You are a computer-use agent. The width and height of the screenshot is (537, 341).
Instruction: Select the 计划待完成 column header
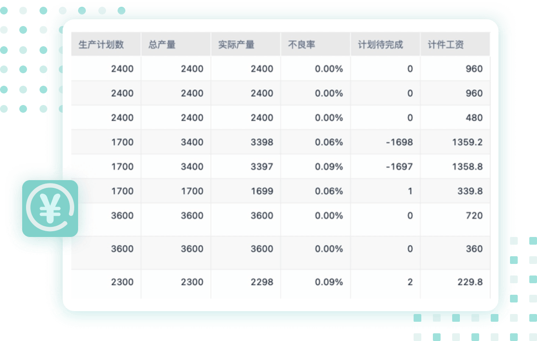pos(386,44)
